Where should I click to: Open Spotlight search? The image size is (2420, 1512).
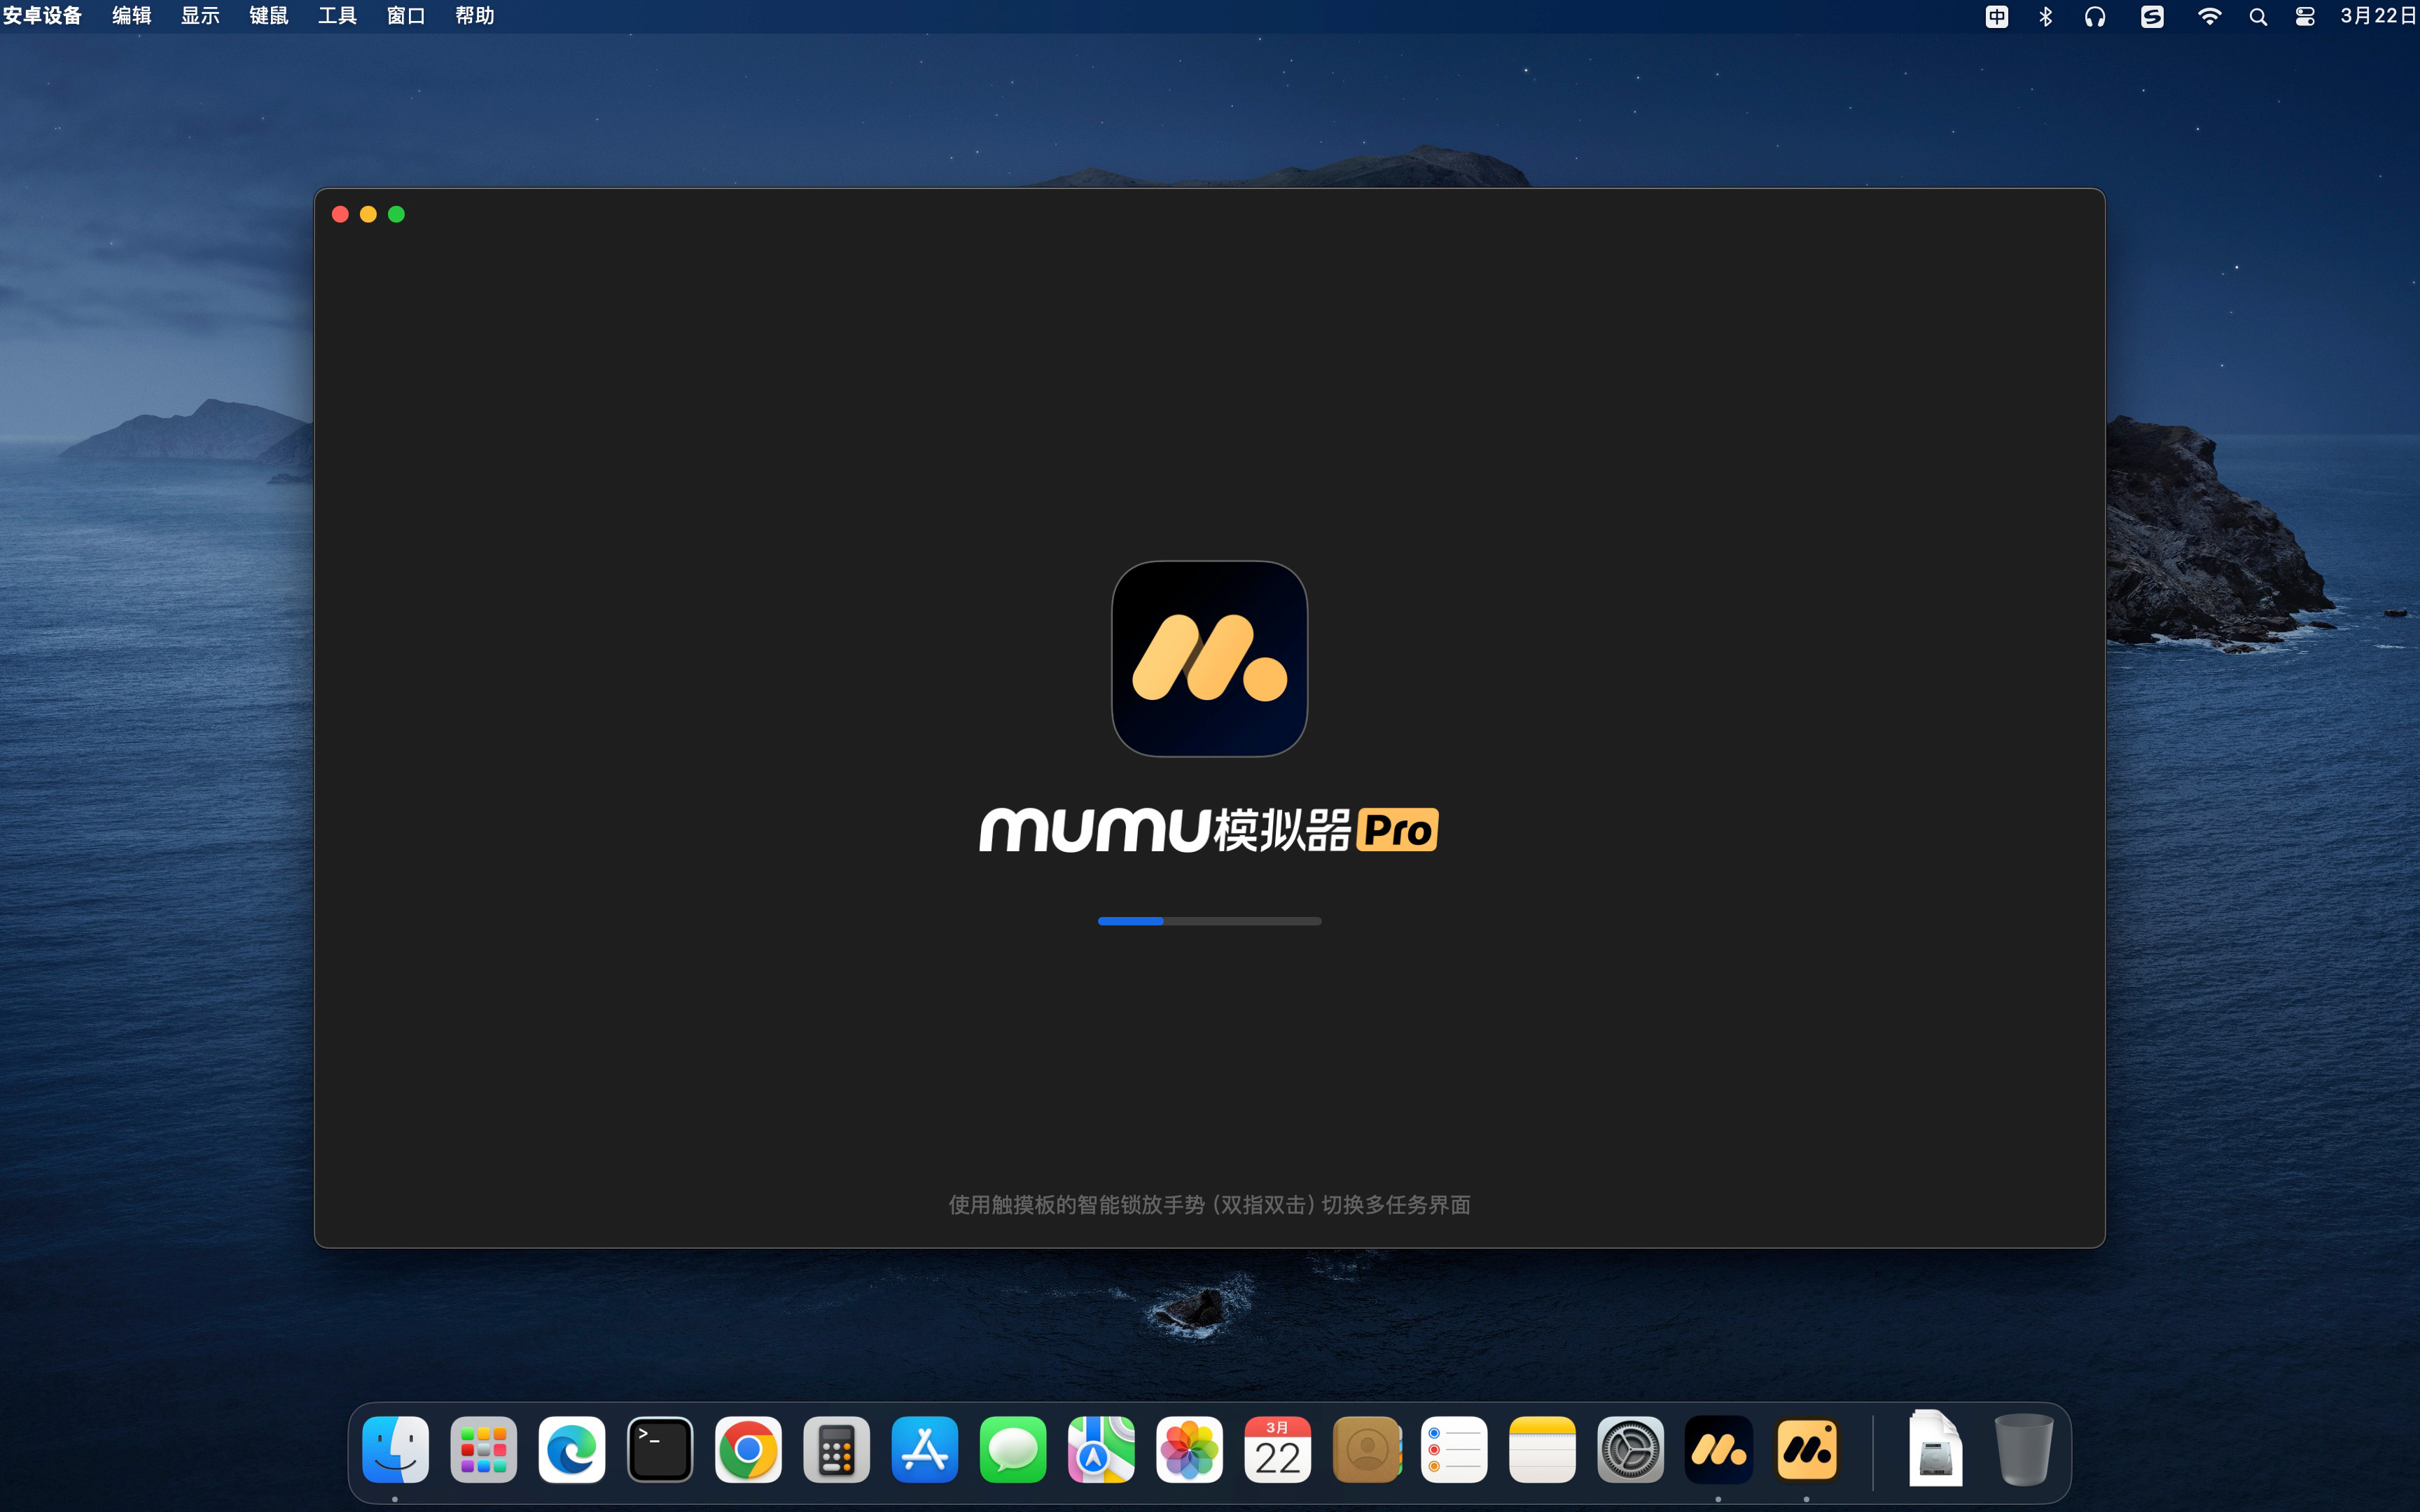click(2258, 16)
